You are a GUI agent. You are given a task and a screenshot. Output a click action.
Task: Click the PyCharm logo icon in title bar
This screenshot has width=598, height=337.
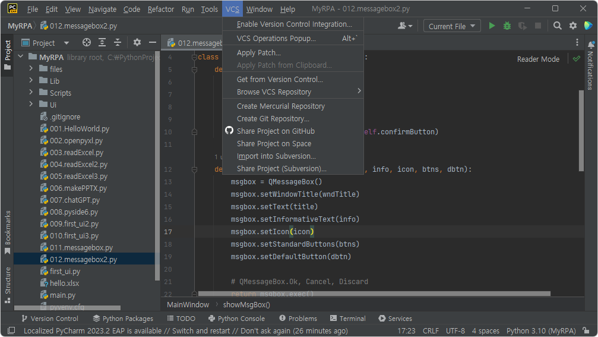12,8
